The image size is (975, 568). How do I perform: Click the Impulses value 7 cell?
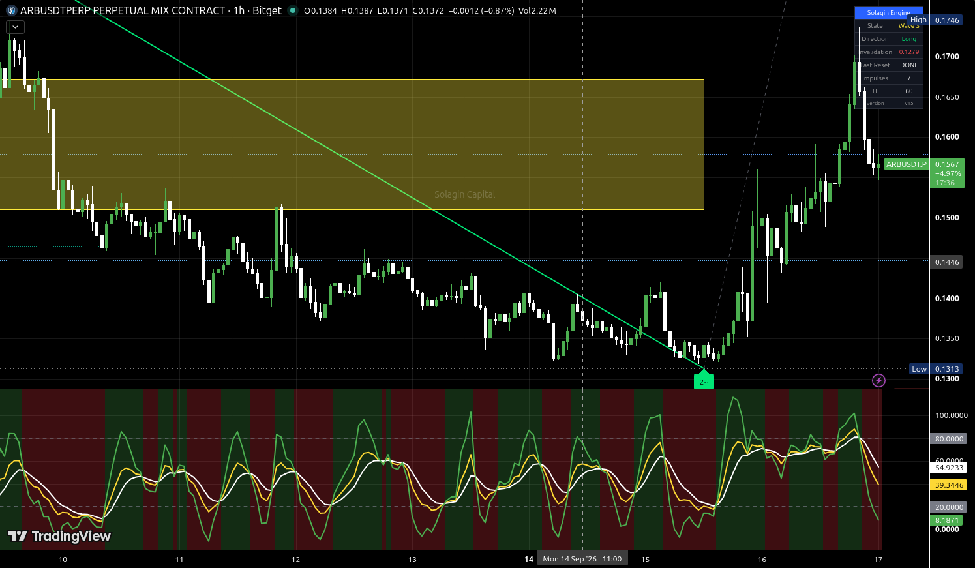pos(909,78)
